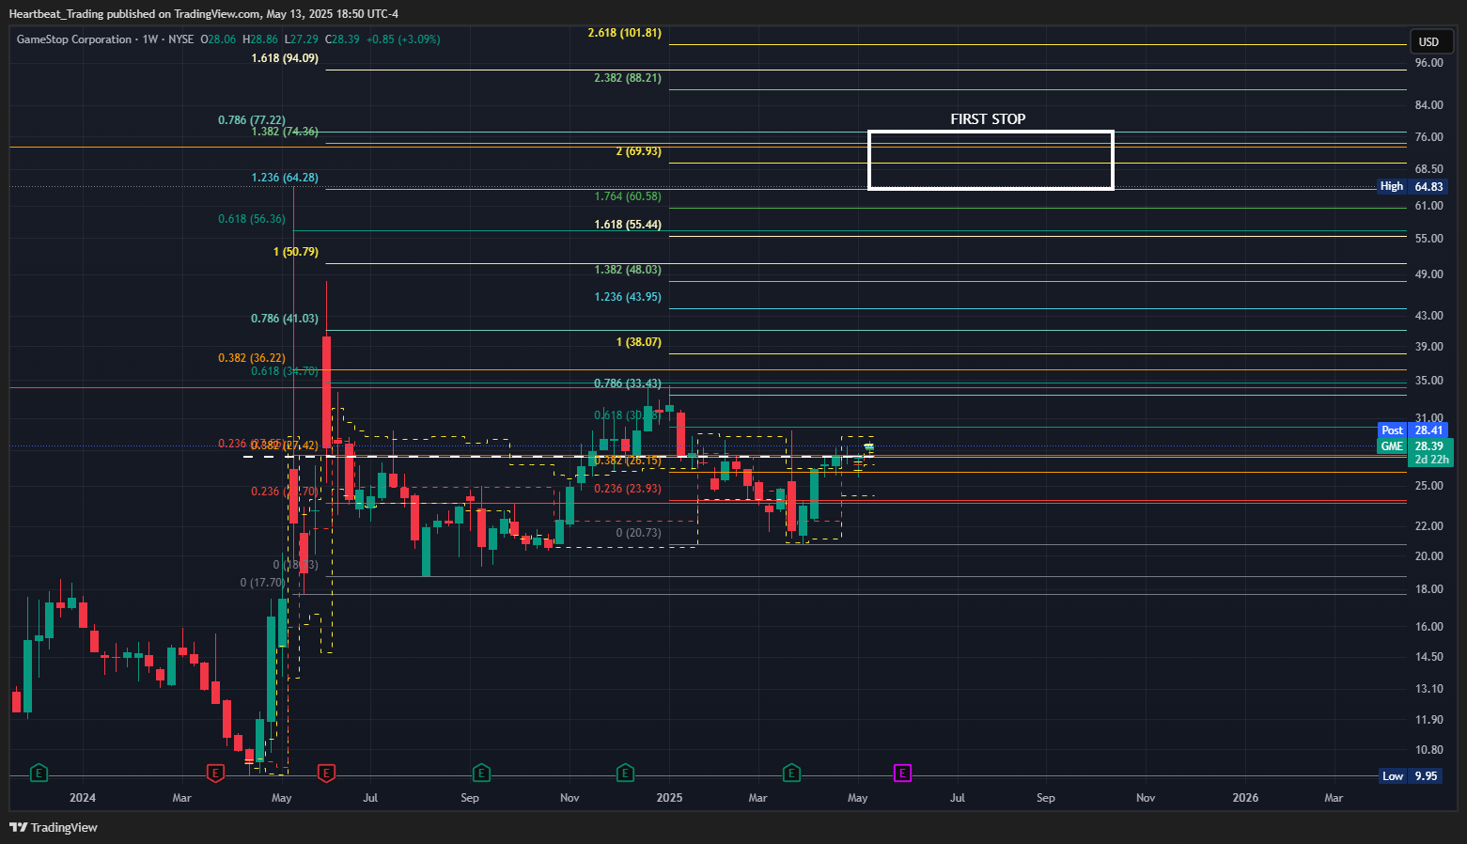The image size is (1467, 844).
Task: Click the 35.00 price axis label
Action: point(1428,381)
